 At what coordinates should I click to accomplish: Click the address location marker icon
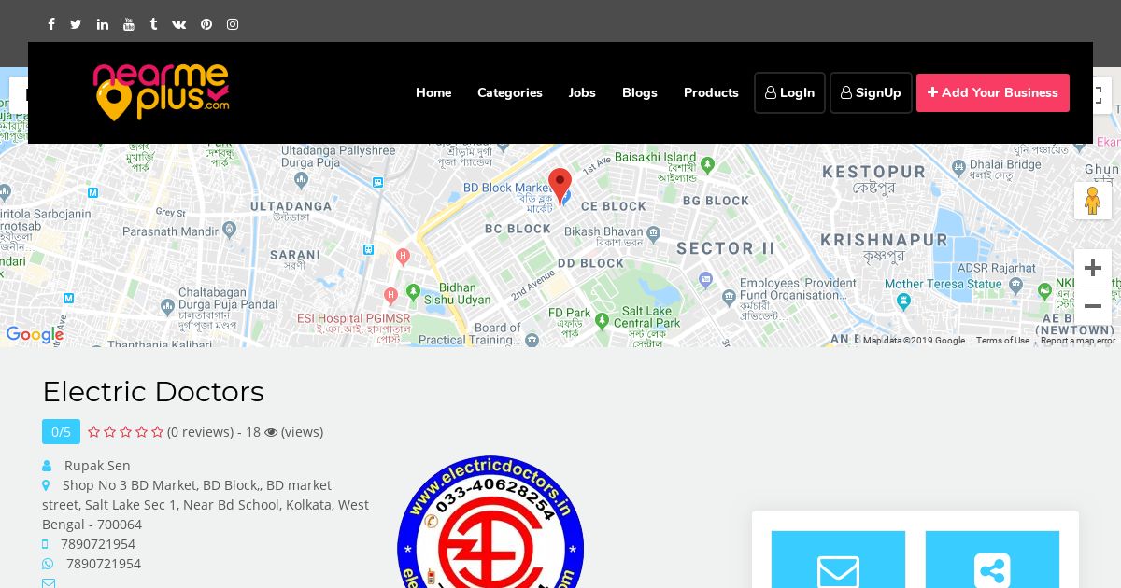click(x=46, y=485)
